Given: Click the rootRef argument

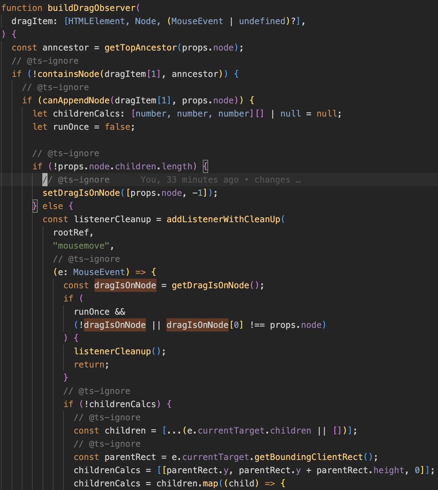Looking at the screenshot, I should [71, 232].
